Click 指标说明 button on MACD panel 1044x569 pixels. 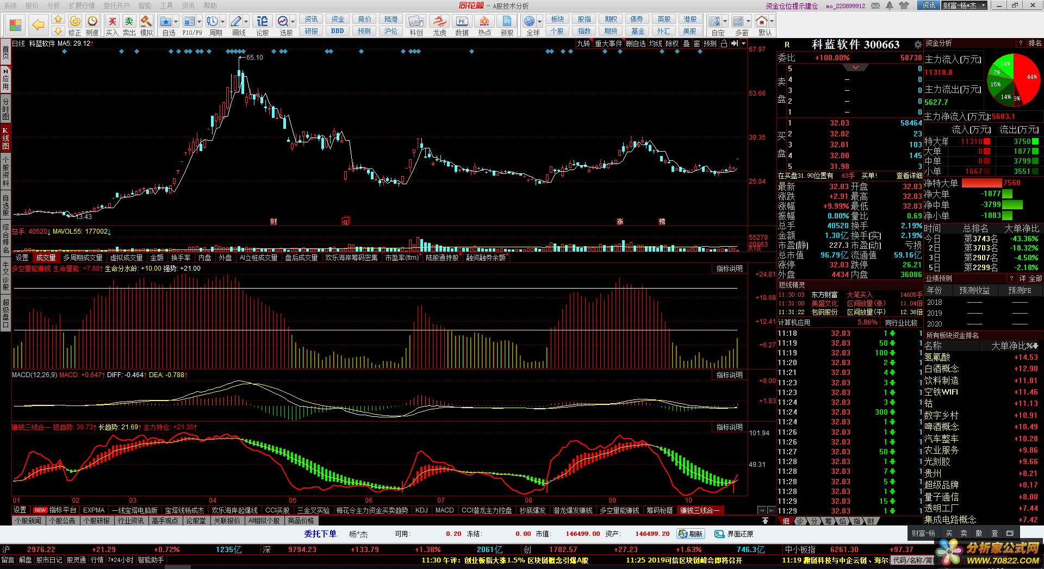[x=729, y=376]
